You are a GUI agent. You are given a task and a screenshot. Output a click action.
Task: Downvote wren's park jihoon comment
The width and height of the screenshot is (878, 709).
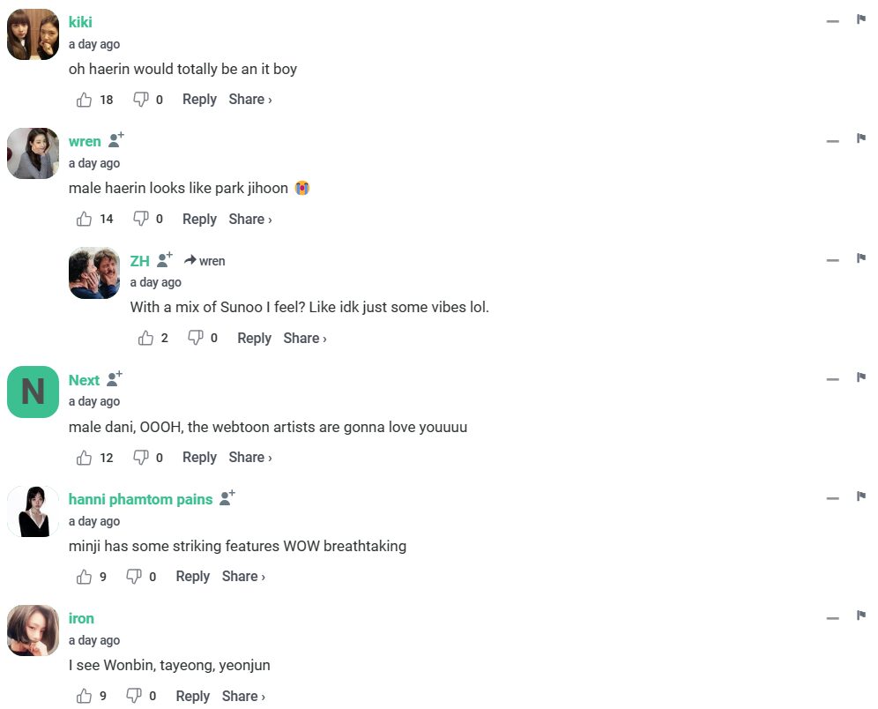140,219
